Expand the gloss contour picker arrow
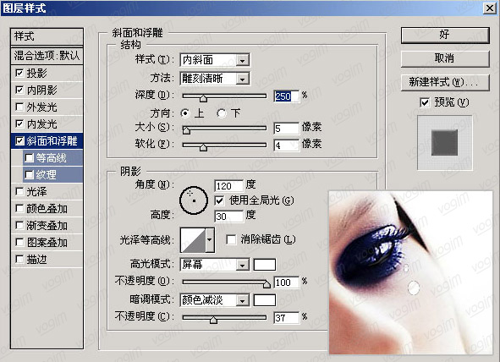The width and height of the screenshot is (500, 362). click(x=210, y=239)
